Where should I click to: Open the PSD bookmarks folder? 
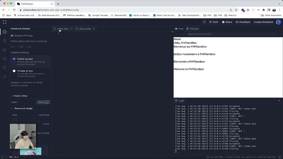coord(218,15)
